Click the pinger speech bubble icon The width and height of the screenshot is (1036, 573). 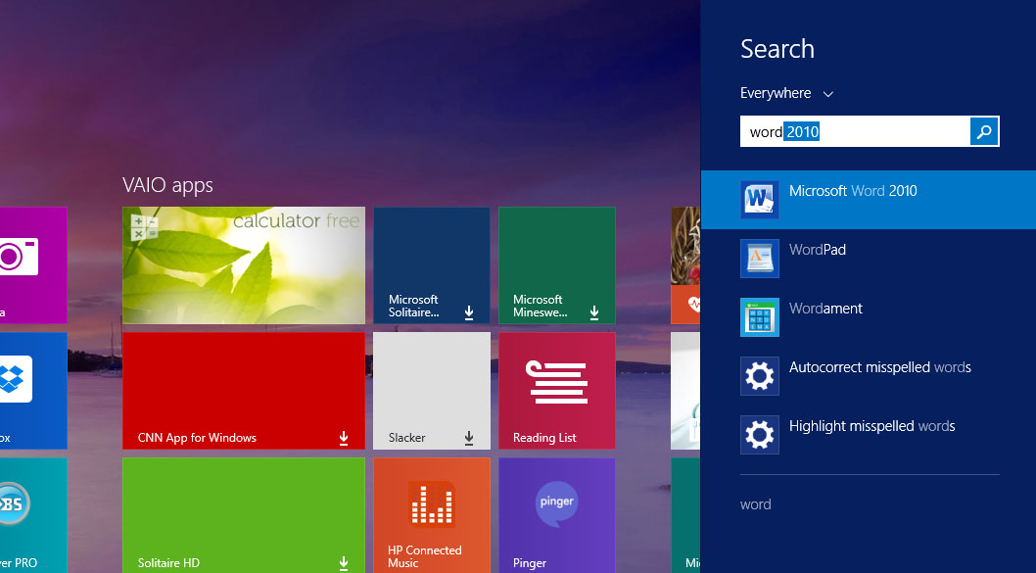556,503
